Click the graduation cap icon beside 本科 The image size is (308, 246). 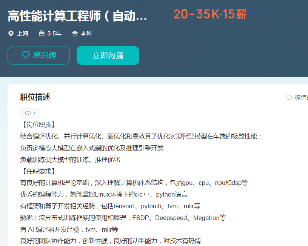[75, 34]
